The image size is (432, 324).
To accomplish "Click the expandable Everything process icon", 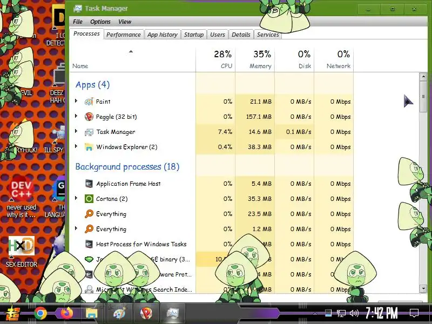I will pos(89,229).
